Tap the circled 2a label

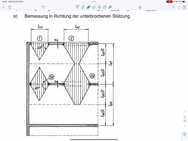pos(92,76)
